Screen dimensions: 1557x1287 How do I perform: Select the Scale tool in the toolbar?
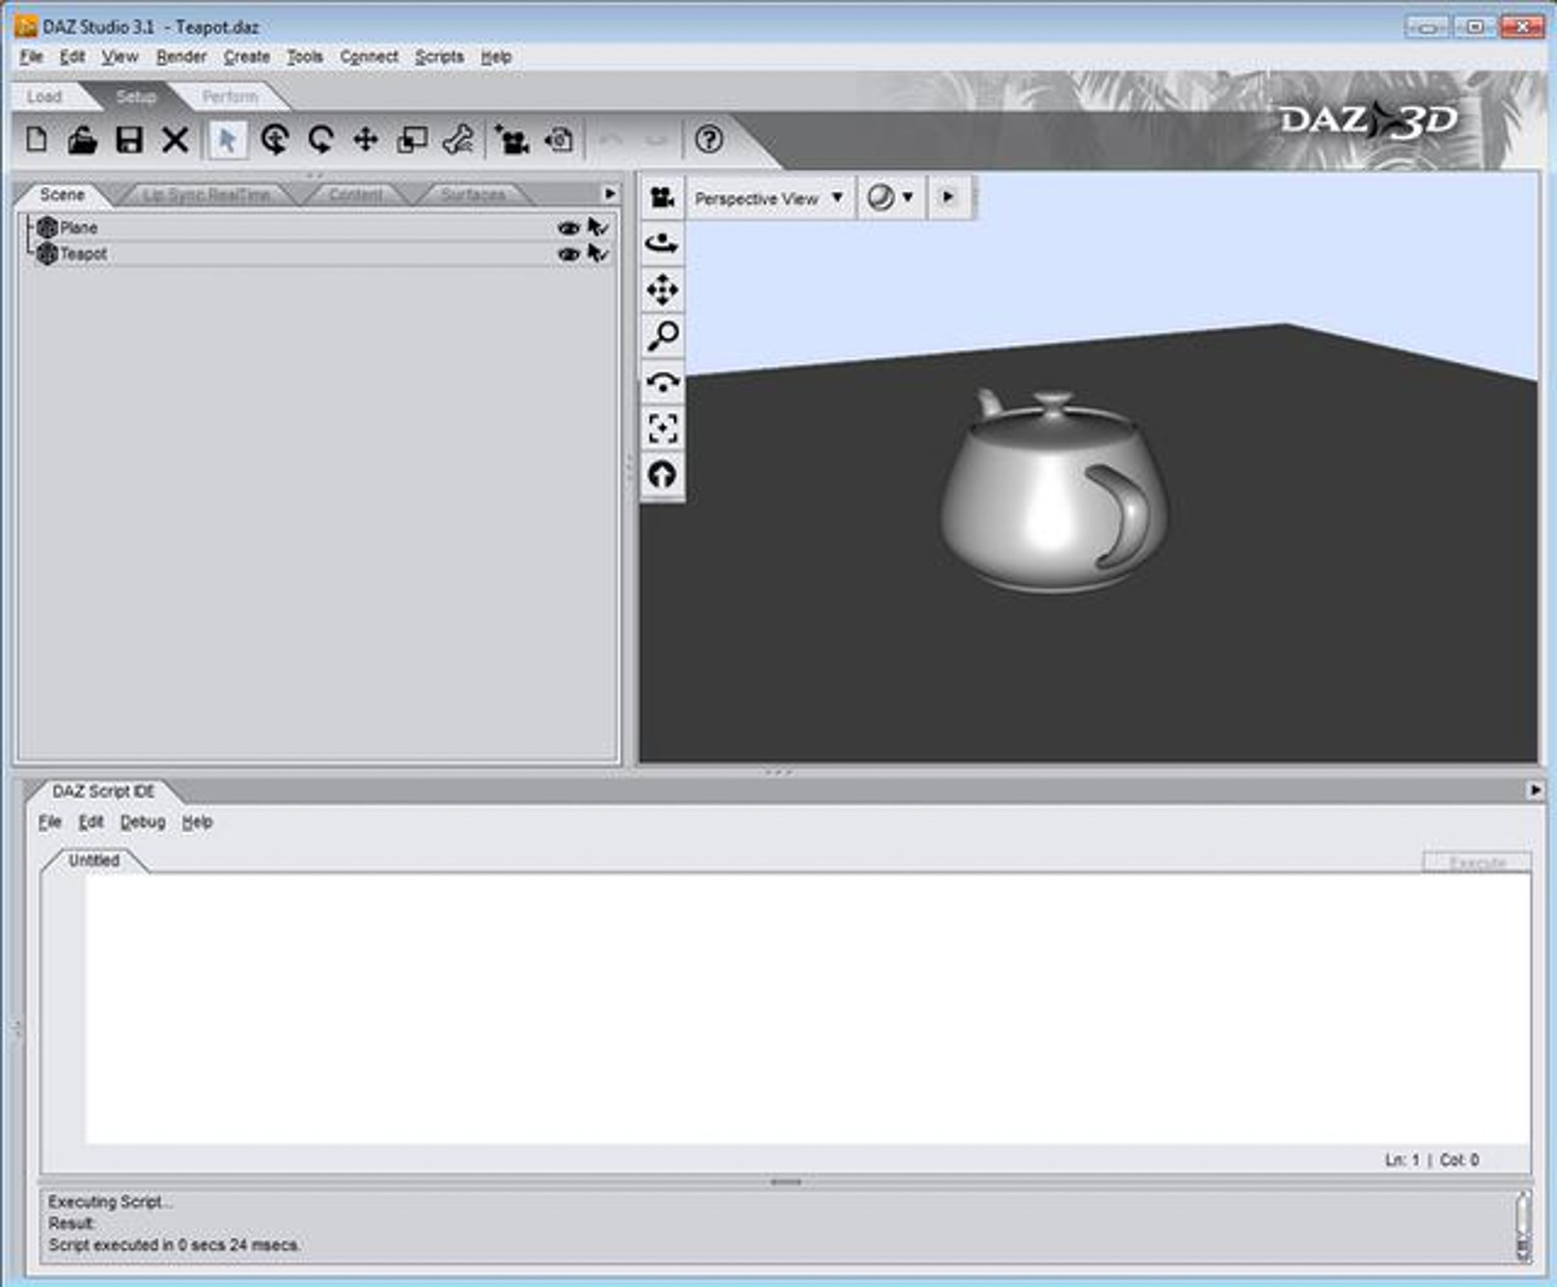(411, 139)
